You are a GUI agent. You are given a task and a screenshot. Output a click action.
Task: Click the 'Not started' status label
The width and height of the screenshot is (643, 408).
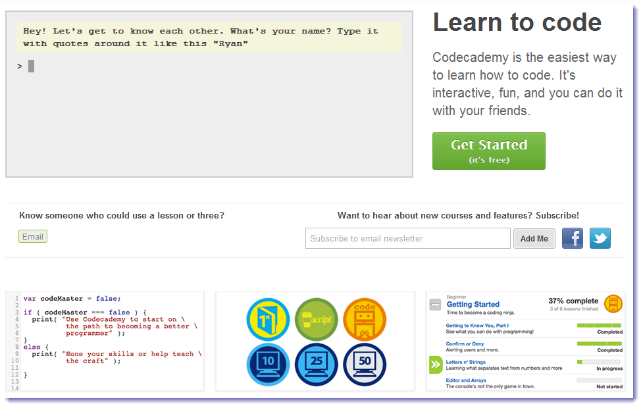click(x=609, y=387)
